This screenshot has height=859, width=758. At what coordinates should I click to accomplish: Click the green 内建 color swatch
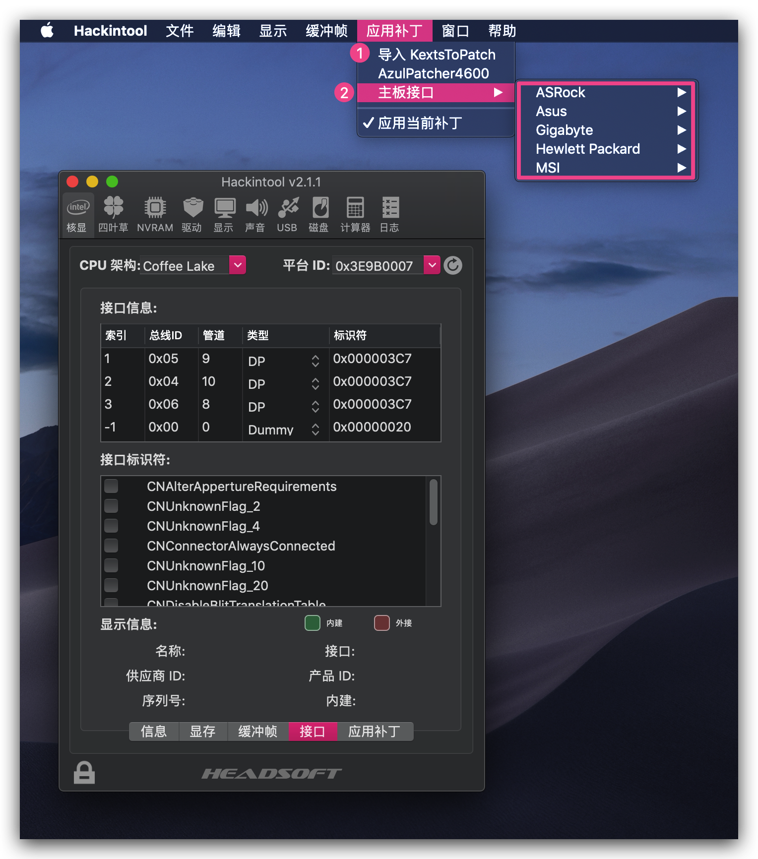point(313,623)
